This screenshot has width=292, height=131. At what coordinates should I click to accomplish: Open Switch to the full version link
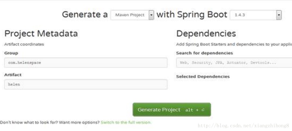tap(126, 122)
